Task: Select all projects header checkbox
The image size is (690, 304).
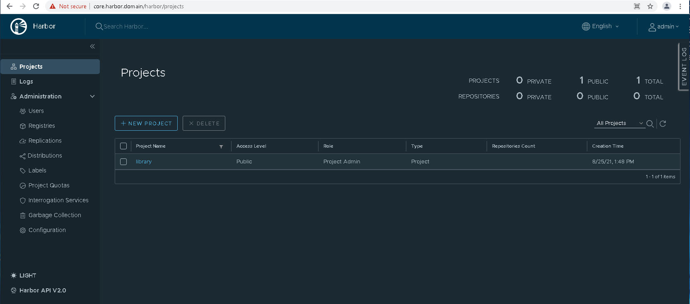Action: pyautogui.click(x=123, y=146)
